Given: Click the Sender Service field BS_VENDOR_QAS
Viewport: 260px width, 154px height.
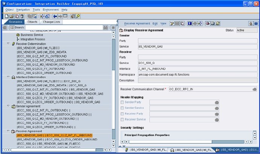Looking at the screenshot, I should pyautogui.click(x=198, y=47).
